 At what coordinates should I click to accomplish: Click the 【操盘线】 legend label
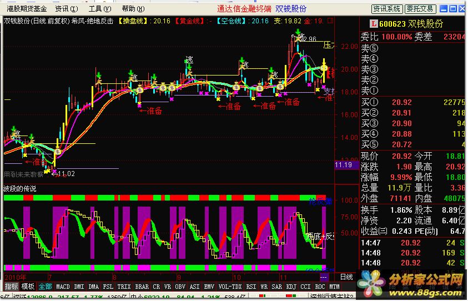click(x=133, y=21)
